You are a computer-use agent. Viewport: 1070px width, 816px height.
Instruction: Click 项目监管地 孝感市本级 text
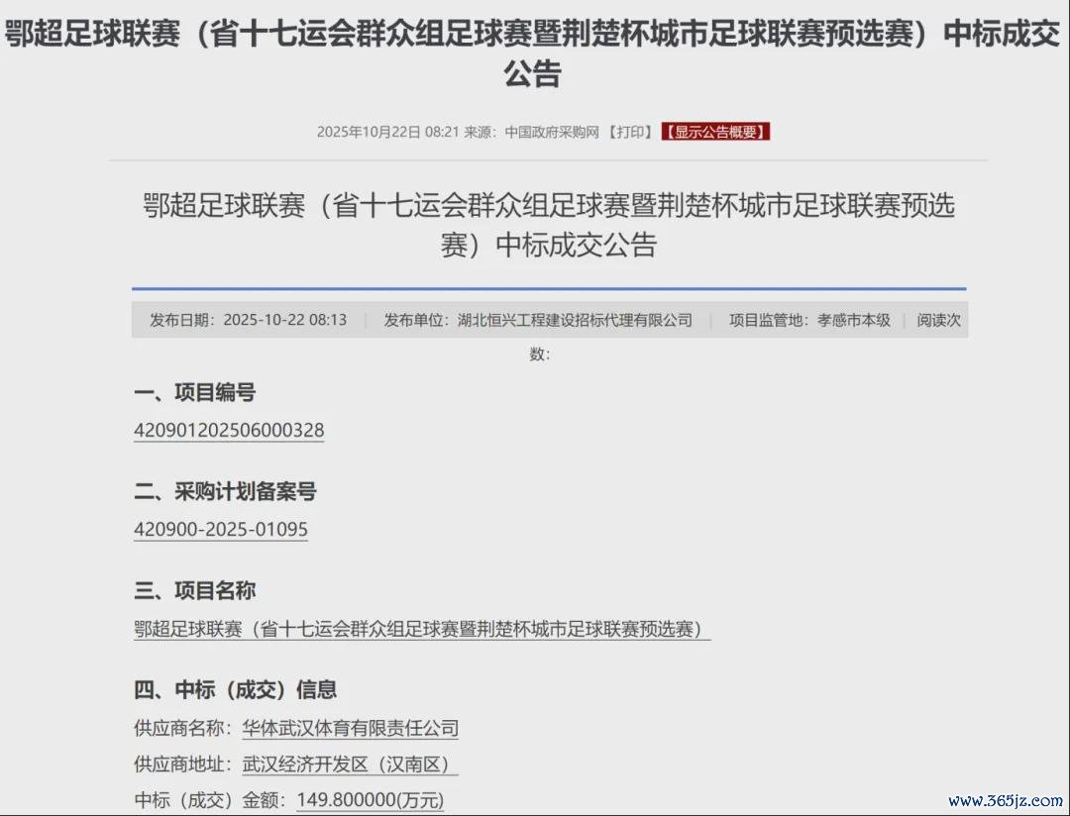[x=809, y=320]
